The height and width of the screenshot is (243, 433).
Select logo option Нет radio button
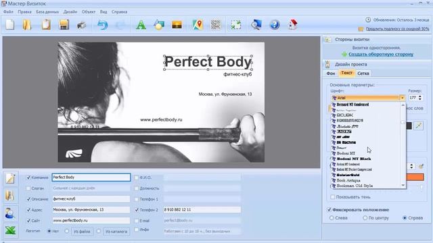(49, 231)
